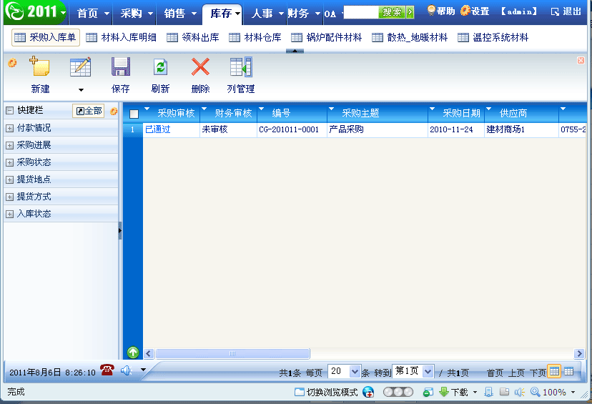The width and height of the screenshot is (592, 404).
Task: Expand the 采购进展 tree node
Action: [10, 145]
